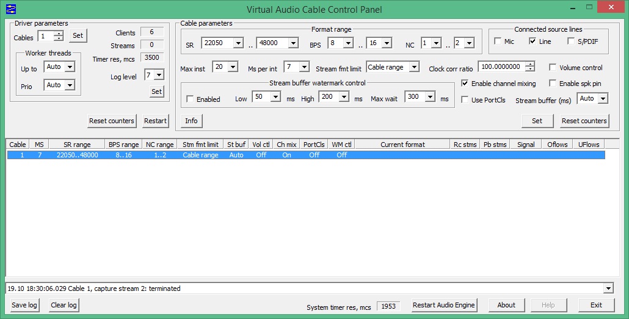Click the Cables count stepper

click(59, 36)
